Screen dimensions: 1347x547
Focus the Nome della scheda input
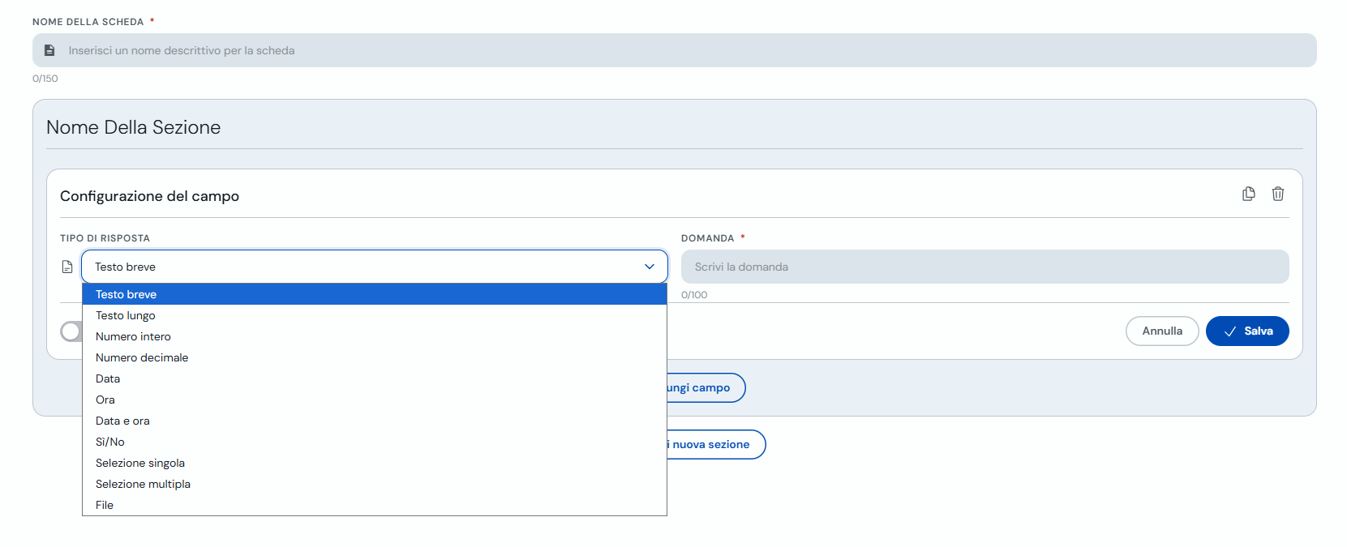[x=675, y=50]
